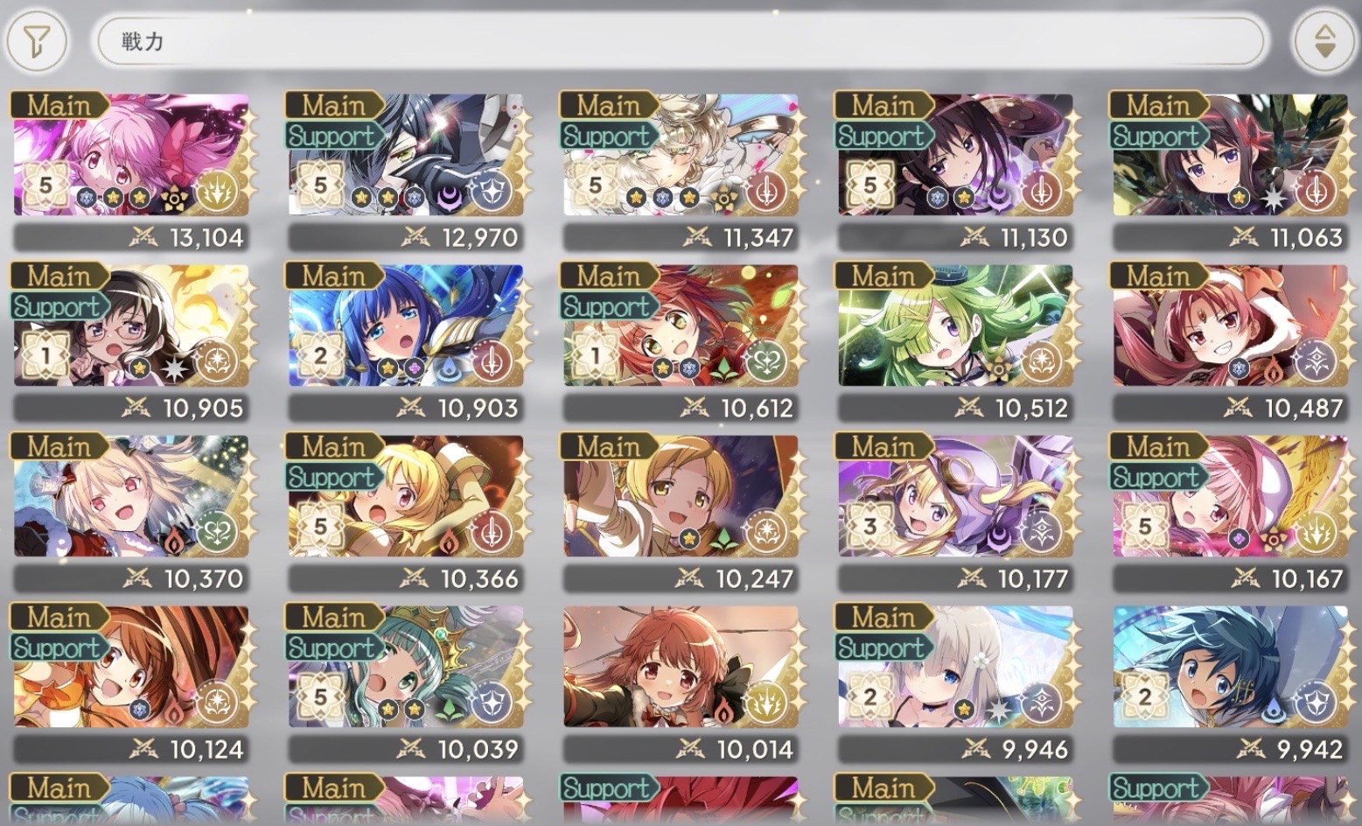This screenshot has width=1362, height=826.
Task: Click the sword role icon on 11,347 card
Action: coord(765,190)
